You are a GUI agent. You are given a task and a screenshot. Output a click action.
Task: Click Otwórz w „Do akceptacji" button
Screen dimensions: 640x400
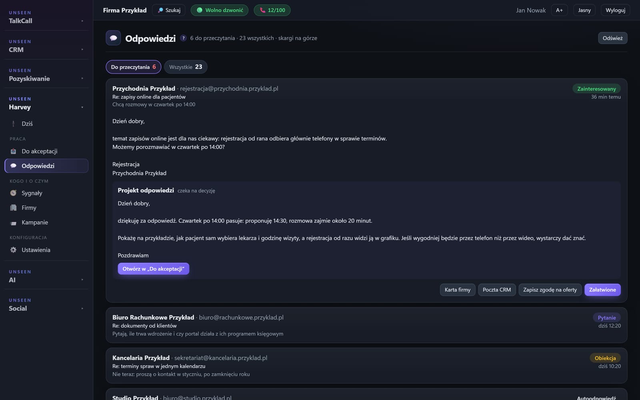pyautogui.click(x=153, y=269)
